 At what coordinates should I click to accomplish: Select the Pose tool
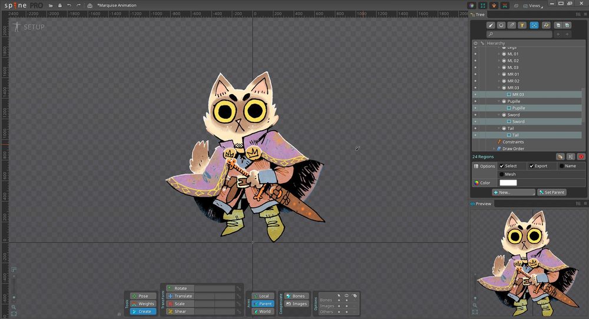(x=143, y=296)
